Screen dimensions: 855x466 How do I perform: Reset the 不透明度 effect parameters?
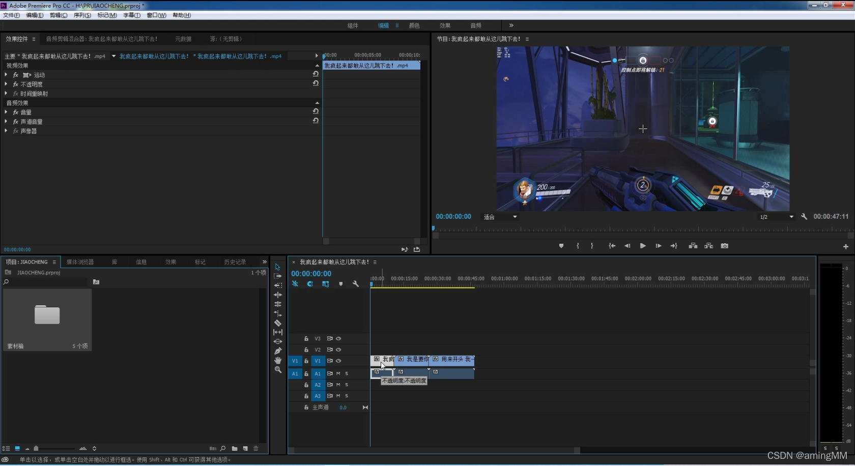point(316,83)
